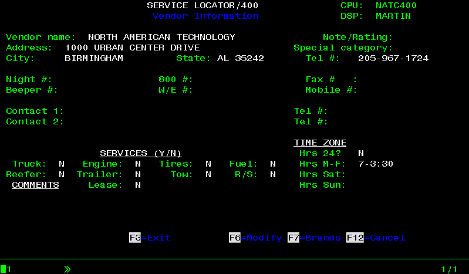Select the F6 Modify function key

click(x=255, y=238)
